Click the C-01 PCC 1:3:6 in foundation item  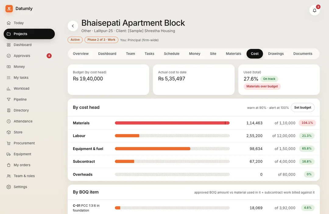coord(86,208)
